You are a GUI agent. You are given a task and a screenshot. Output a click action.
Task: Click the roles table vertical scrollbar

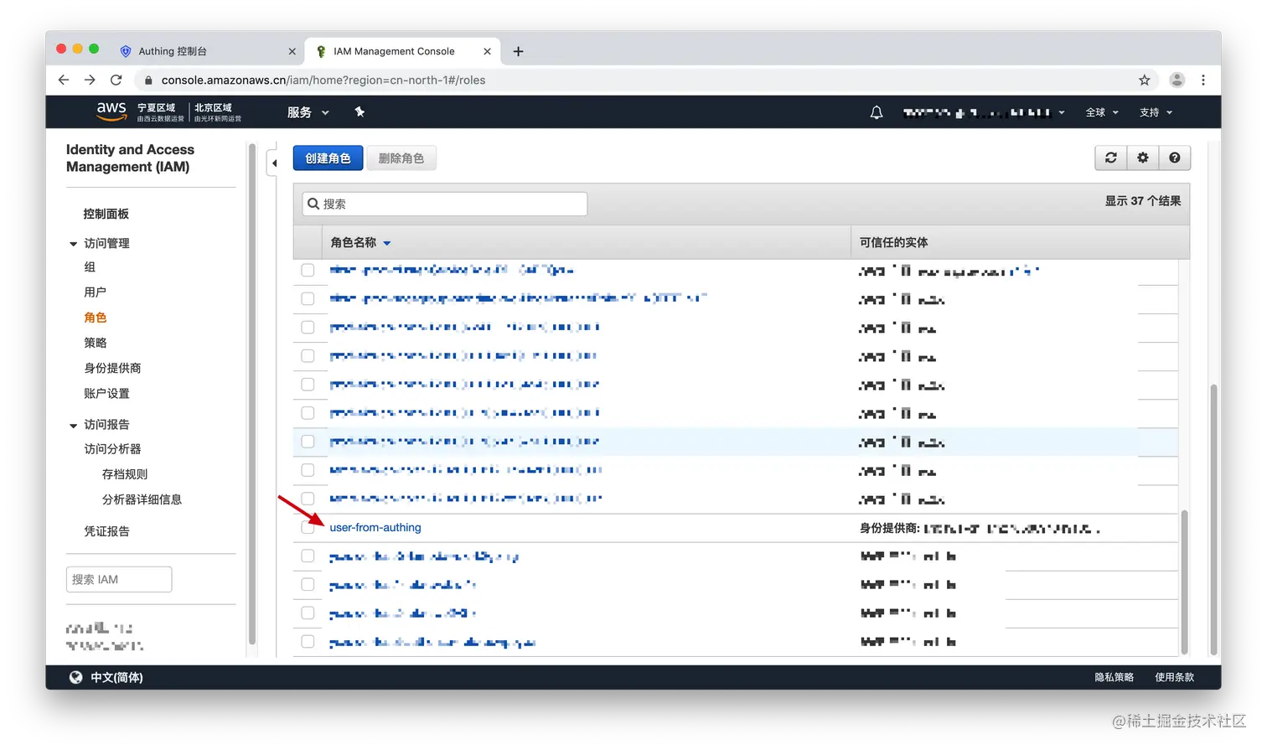(x=1184, y=582)
